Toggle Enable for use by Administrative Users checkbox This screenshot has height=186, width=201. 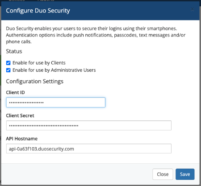click(x=8, y=70)
